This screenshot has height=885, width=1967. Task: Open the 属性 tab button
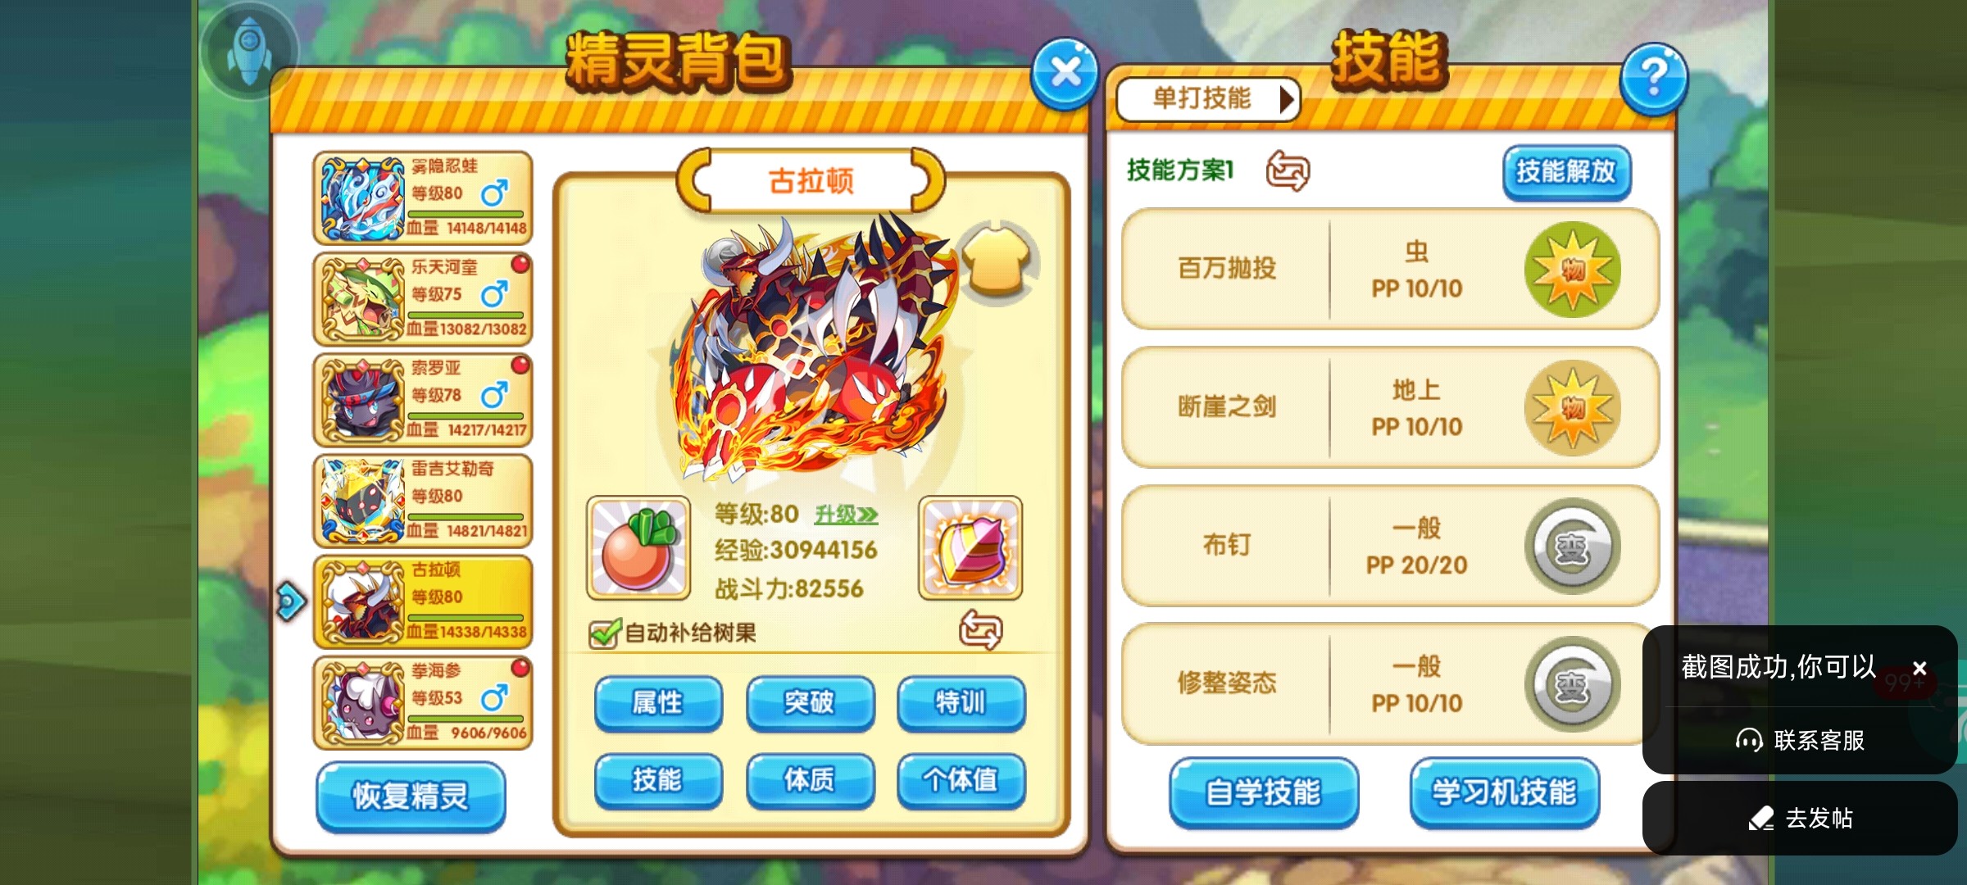(658, 703)
